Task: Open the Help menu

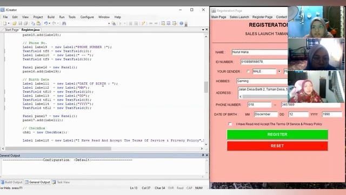Action: pos(118,17)
